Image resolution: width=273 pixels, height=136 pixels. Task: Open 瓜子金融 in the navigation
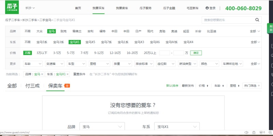click(169, 8)
